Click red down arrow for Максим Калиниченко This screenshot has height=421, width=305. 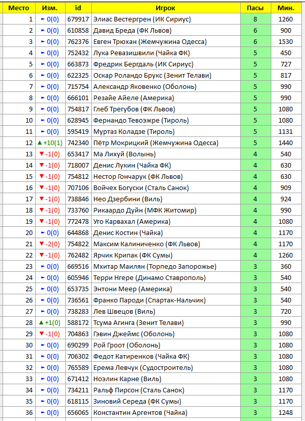[x=41, y=244]
